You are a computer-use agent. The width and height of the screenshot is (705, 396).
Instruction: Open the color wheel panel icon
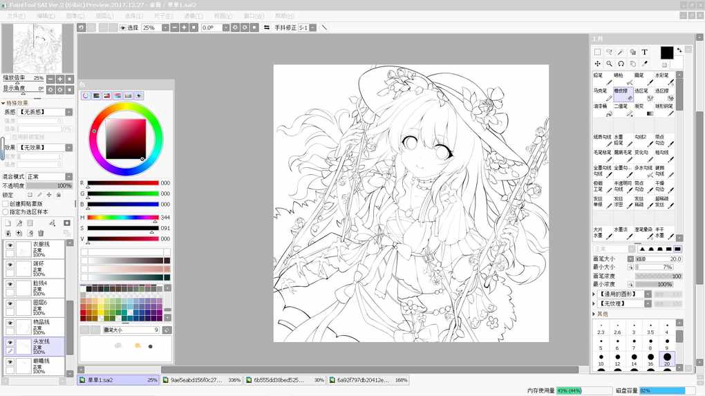pyautogui.click(x=86, y=96)
